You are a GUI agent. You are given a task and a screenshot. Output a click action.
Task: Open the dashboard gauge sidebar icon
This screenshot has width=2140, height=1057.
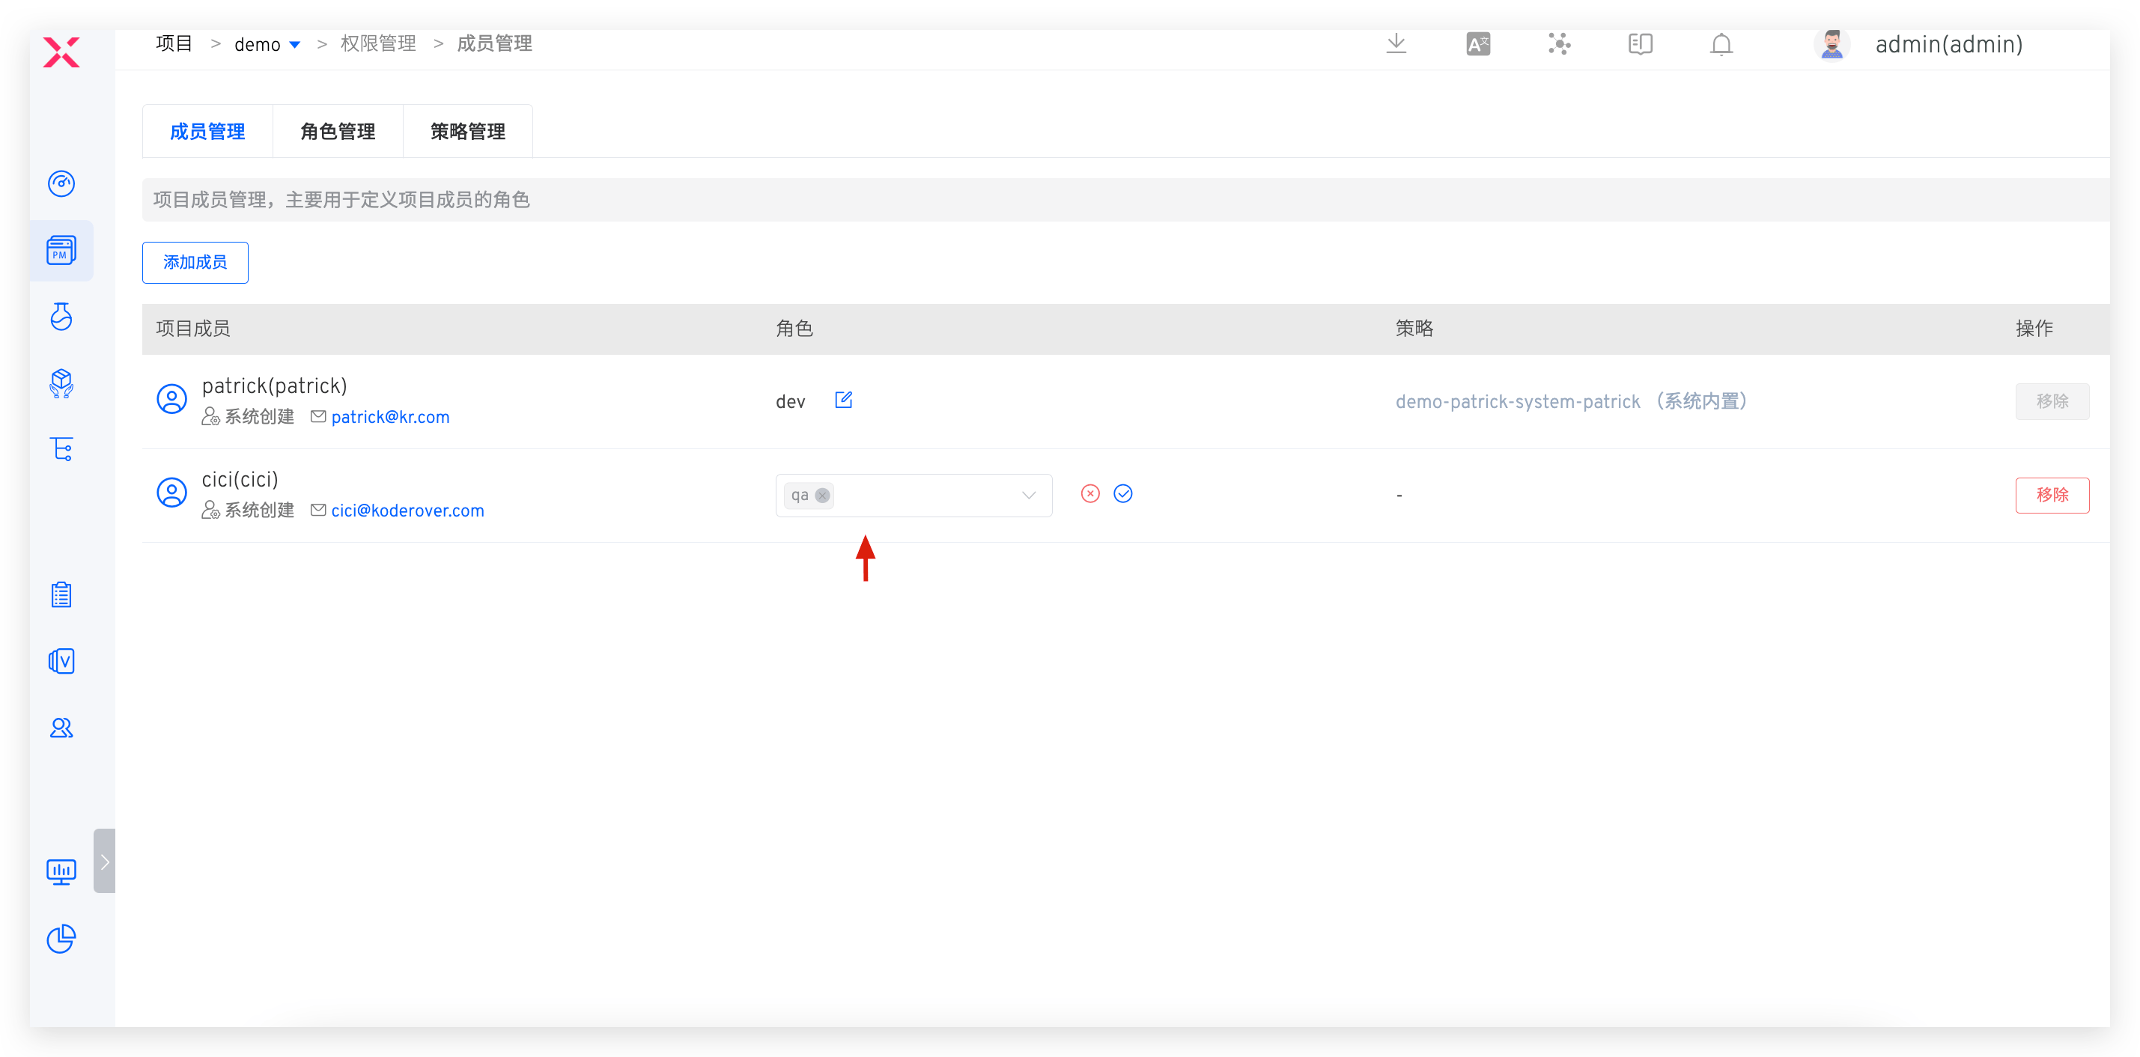(61, 183)
